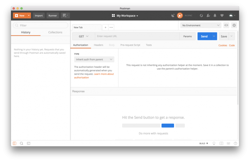
Task: Switch to the Headers tab
Action: point(98,45)
